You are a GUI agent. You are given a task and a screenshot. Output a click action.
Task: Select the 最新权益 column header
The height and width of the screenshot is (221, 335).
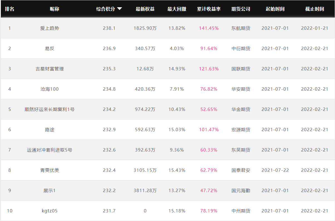(x=145, y=9)
